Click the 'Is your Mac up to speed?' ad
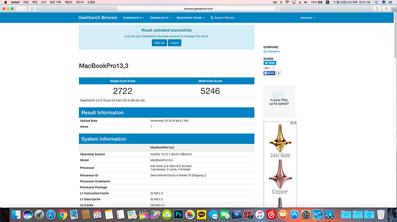The height and width of the screenshot is (222, 397). coord(279,102)
